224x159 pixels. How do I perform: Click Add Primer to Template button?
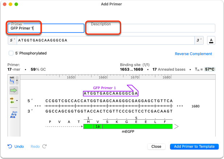click(194, 146)
